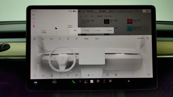Toggle face-level airflow vent
This screenshot has width=173, height=97.
coord(68,39)
